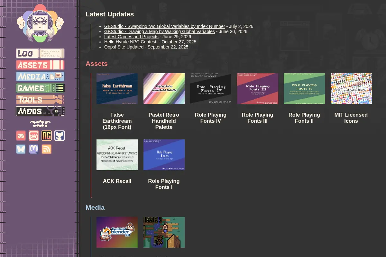The image size is (386, 257).
Task: Go to the ASSETS navigation banner
Action: click(x=40, y=65)
